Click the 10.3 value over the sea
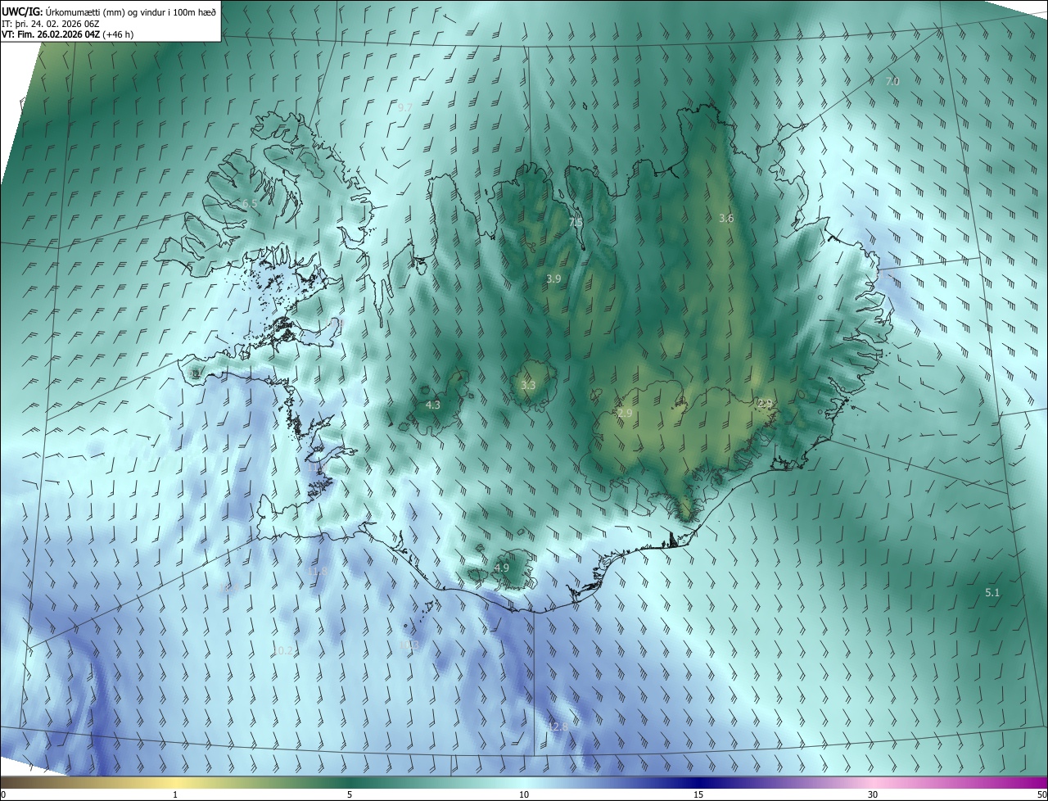1048x801 pixels. point(409,645)
